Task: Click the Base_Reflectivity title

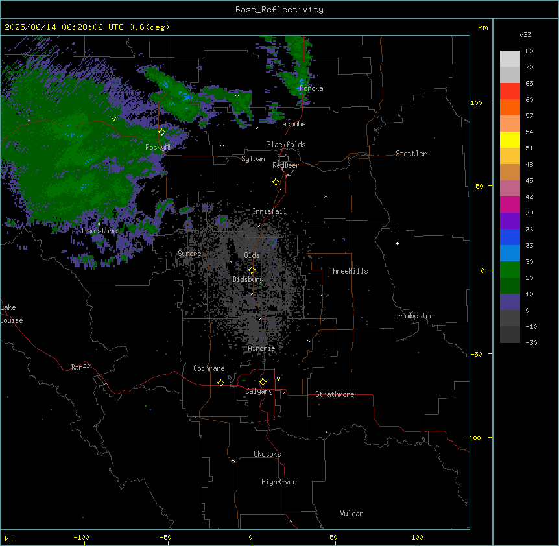Action: (279, 10)
